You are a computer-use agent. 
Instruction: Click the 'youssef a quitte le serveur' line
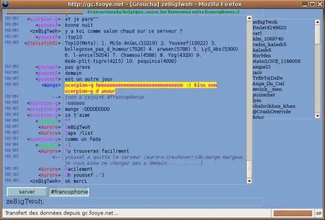point(153,160)
